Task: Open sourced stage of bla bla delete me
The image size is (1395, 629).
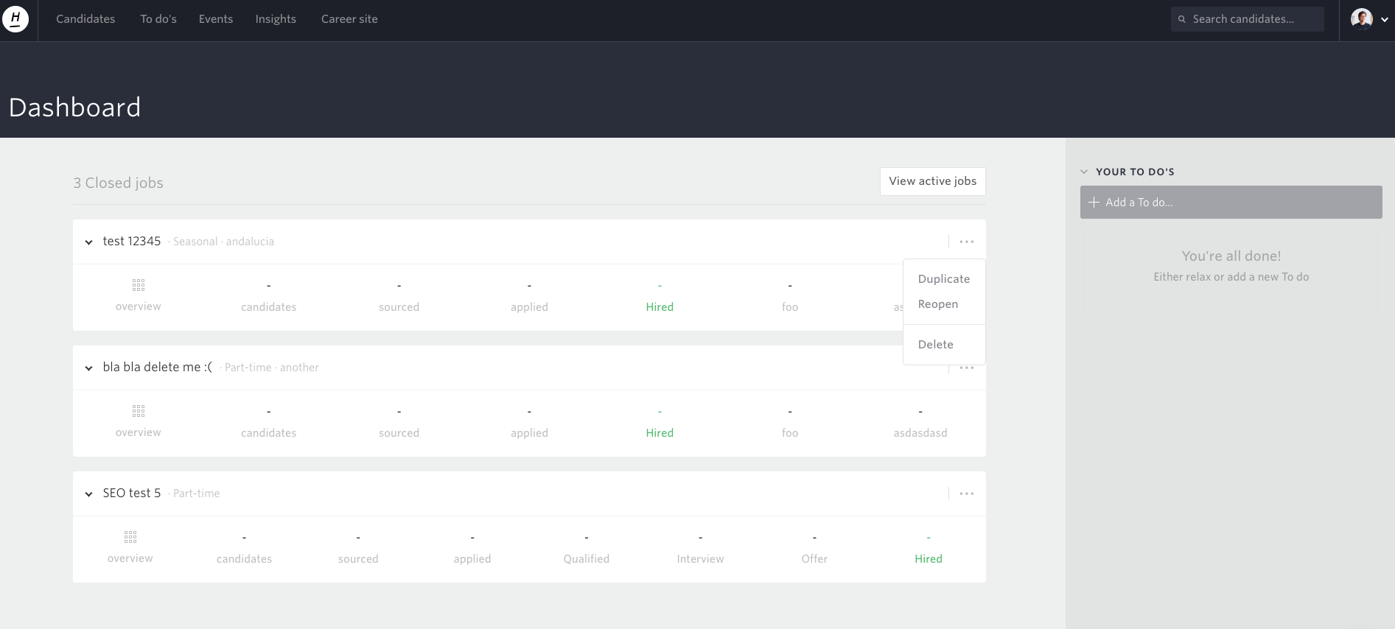Action: 399,423
